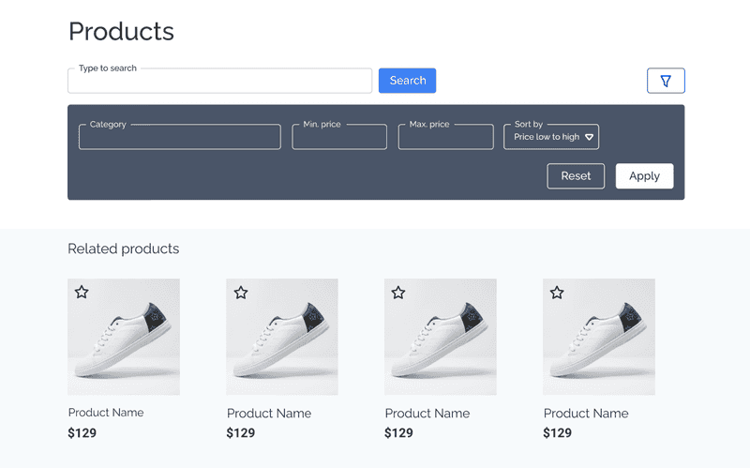Click the Reset filters button
Screen dimensions: 750x468
point(576,176)
